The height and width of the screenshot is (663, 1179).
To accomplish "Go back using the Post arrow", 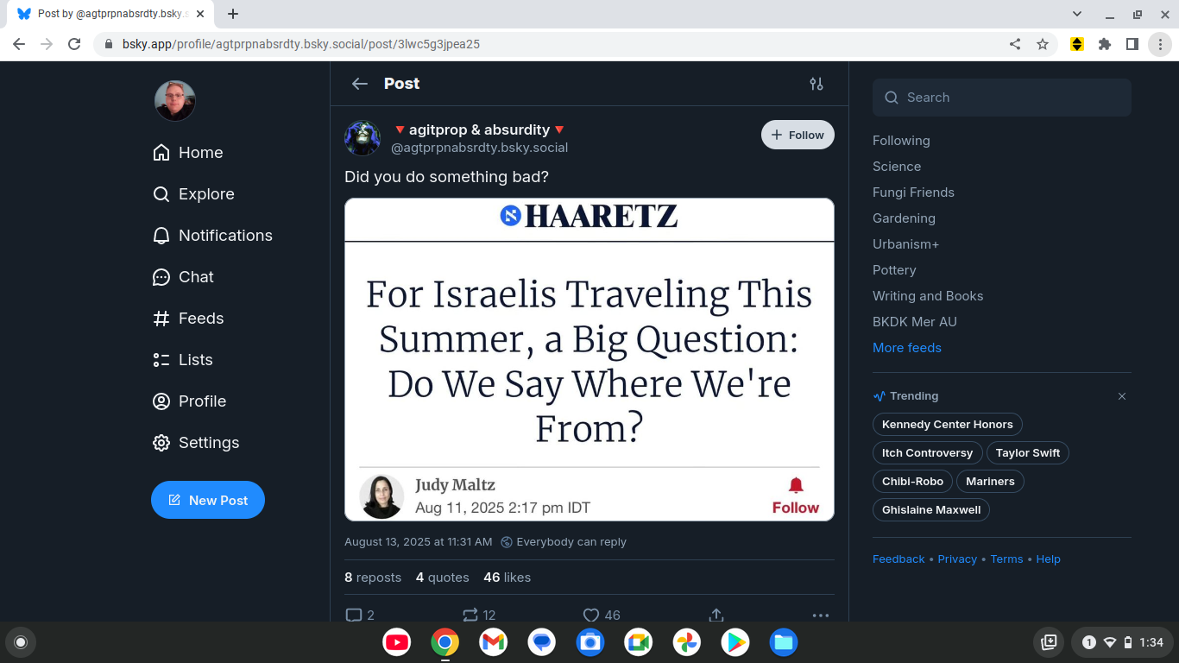I will point(360,84).
